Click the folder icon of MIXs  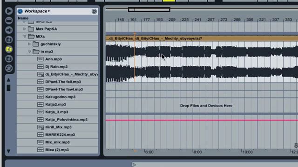31,36
